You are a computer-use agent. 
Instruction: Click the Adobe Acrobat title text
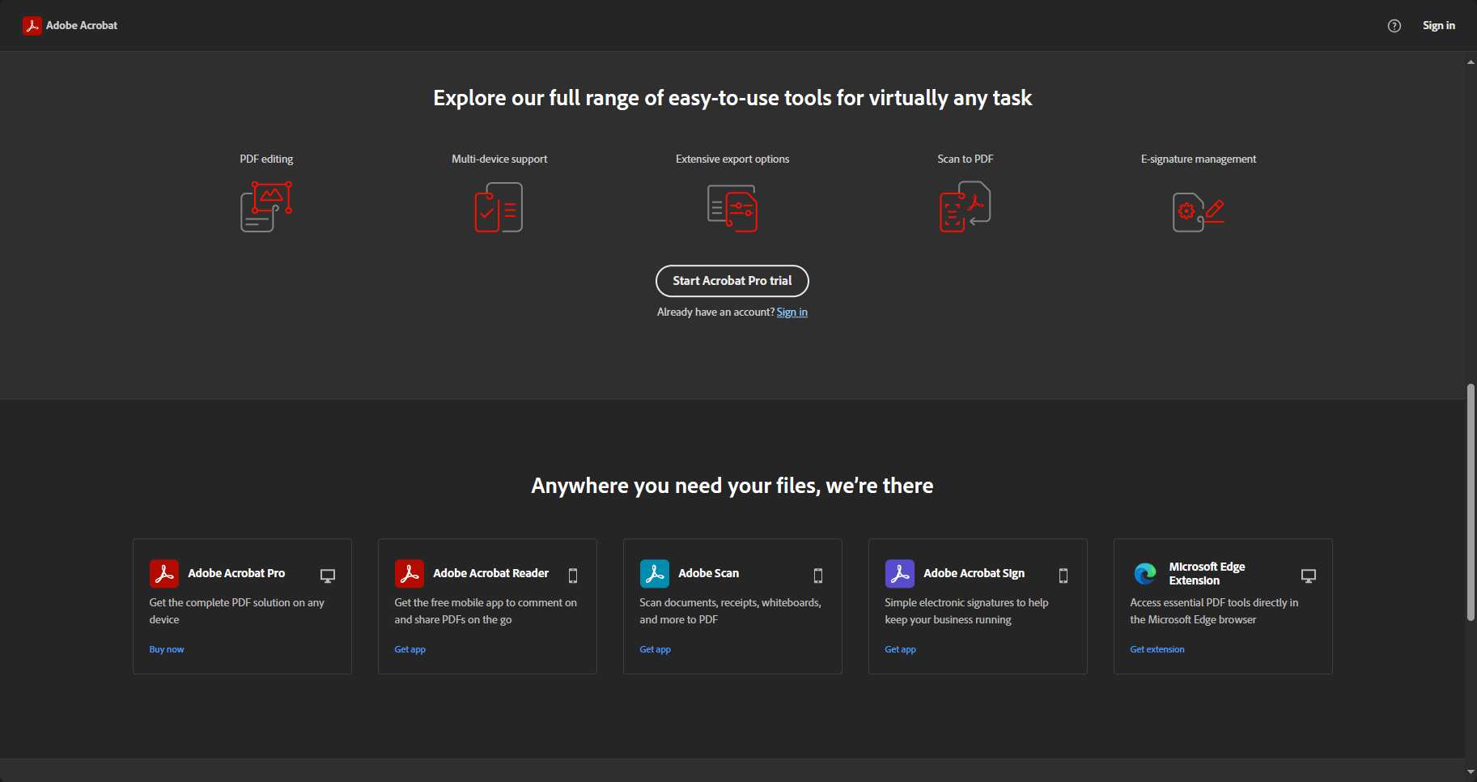coord(82,26)
